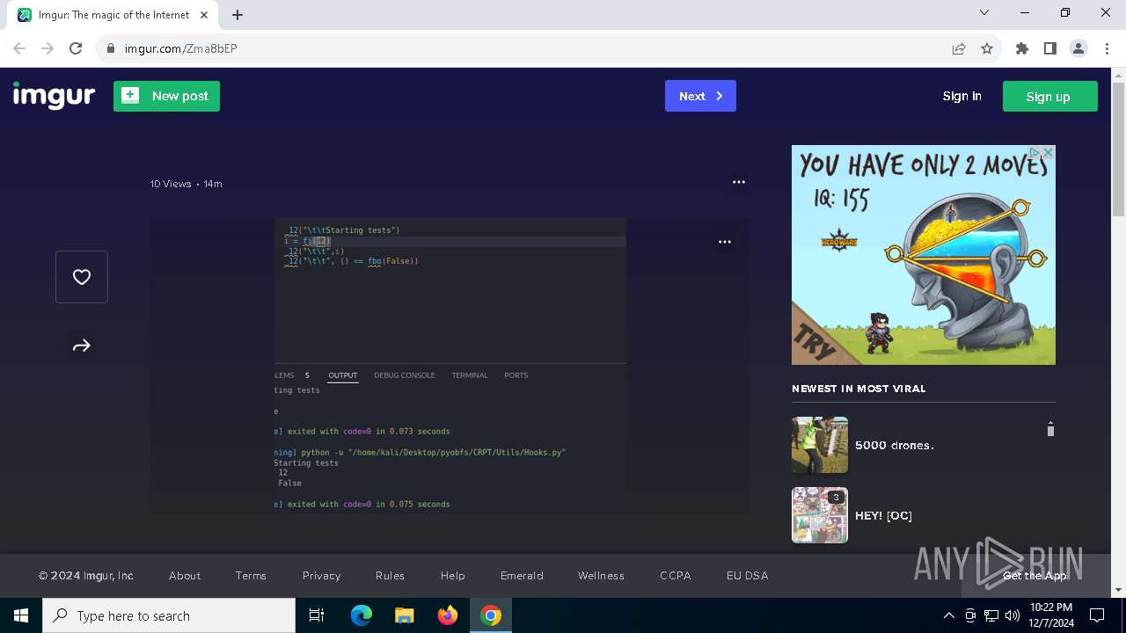Screen dimensions: 1126x633
Task: Open the Privacy footer link
Action: (321, 576)
